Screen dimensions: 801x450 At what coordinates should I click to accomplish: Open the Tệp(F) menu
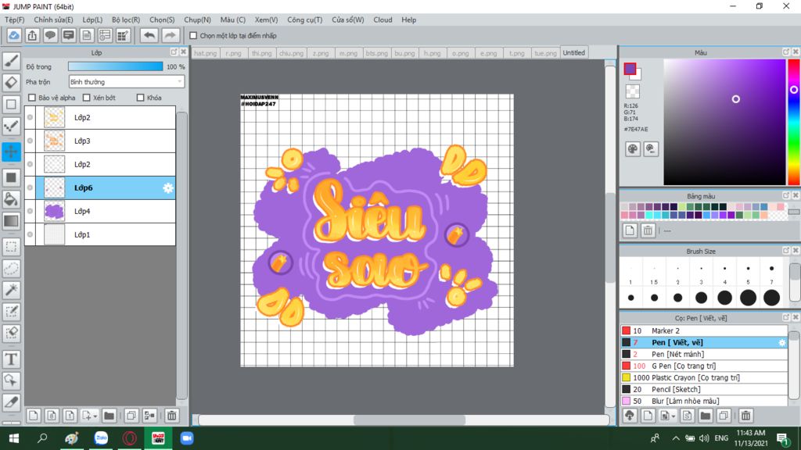point(14,20)
